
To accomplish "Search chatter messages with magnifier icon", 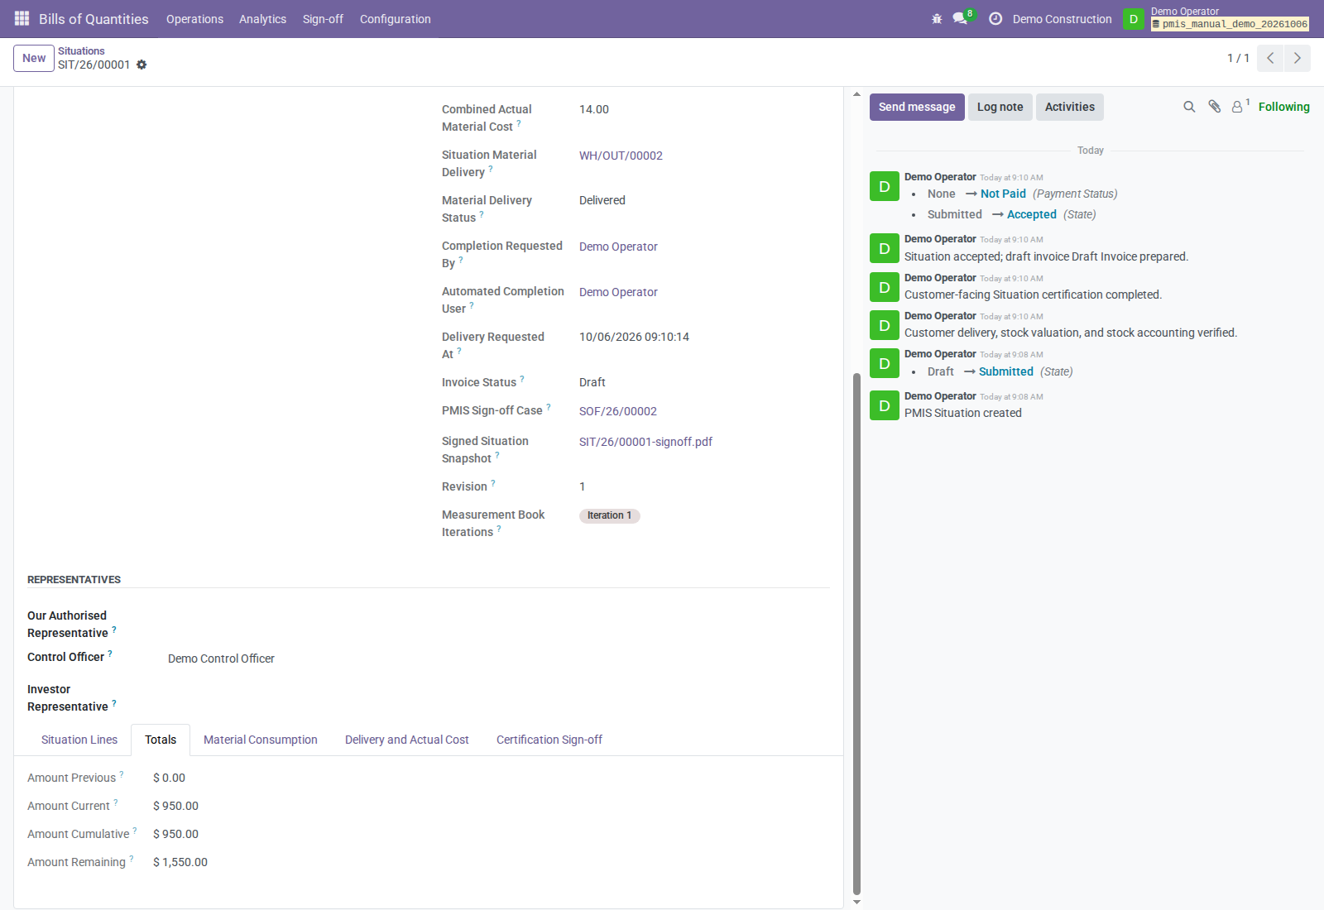I will point(1189,107).
